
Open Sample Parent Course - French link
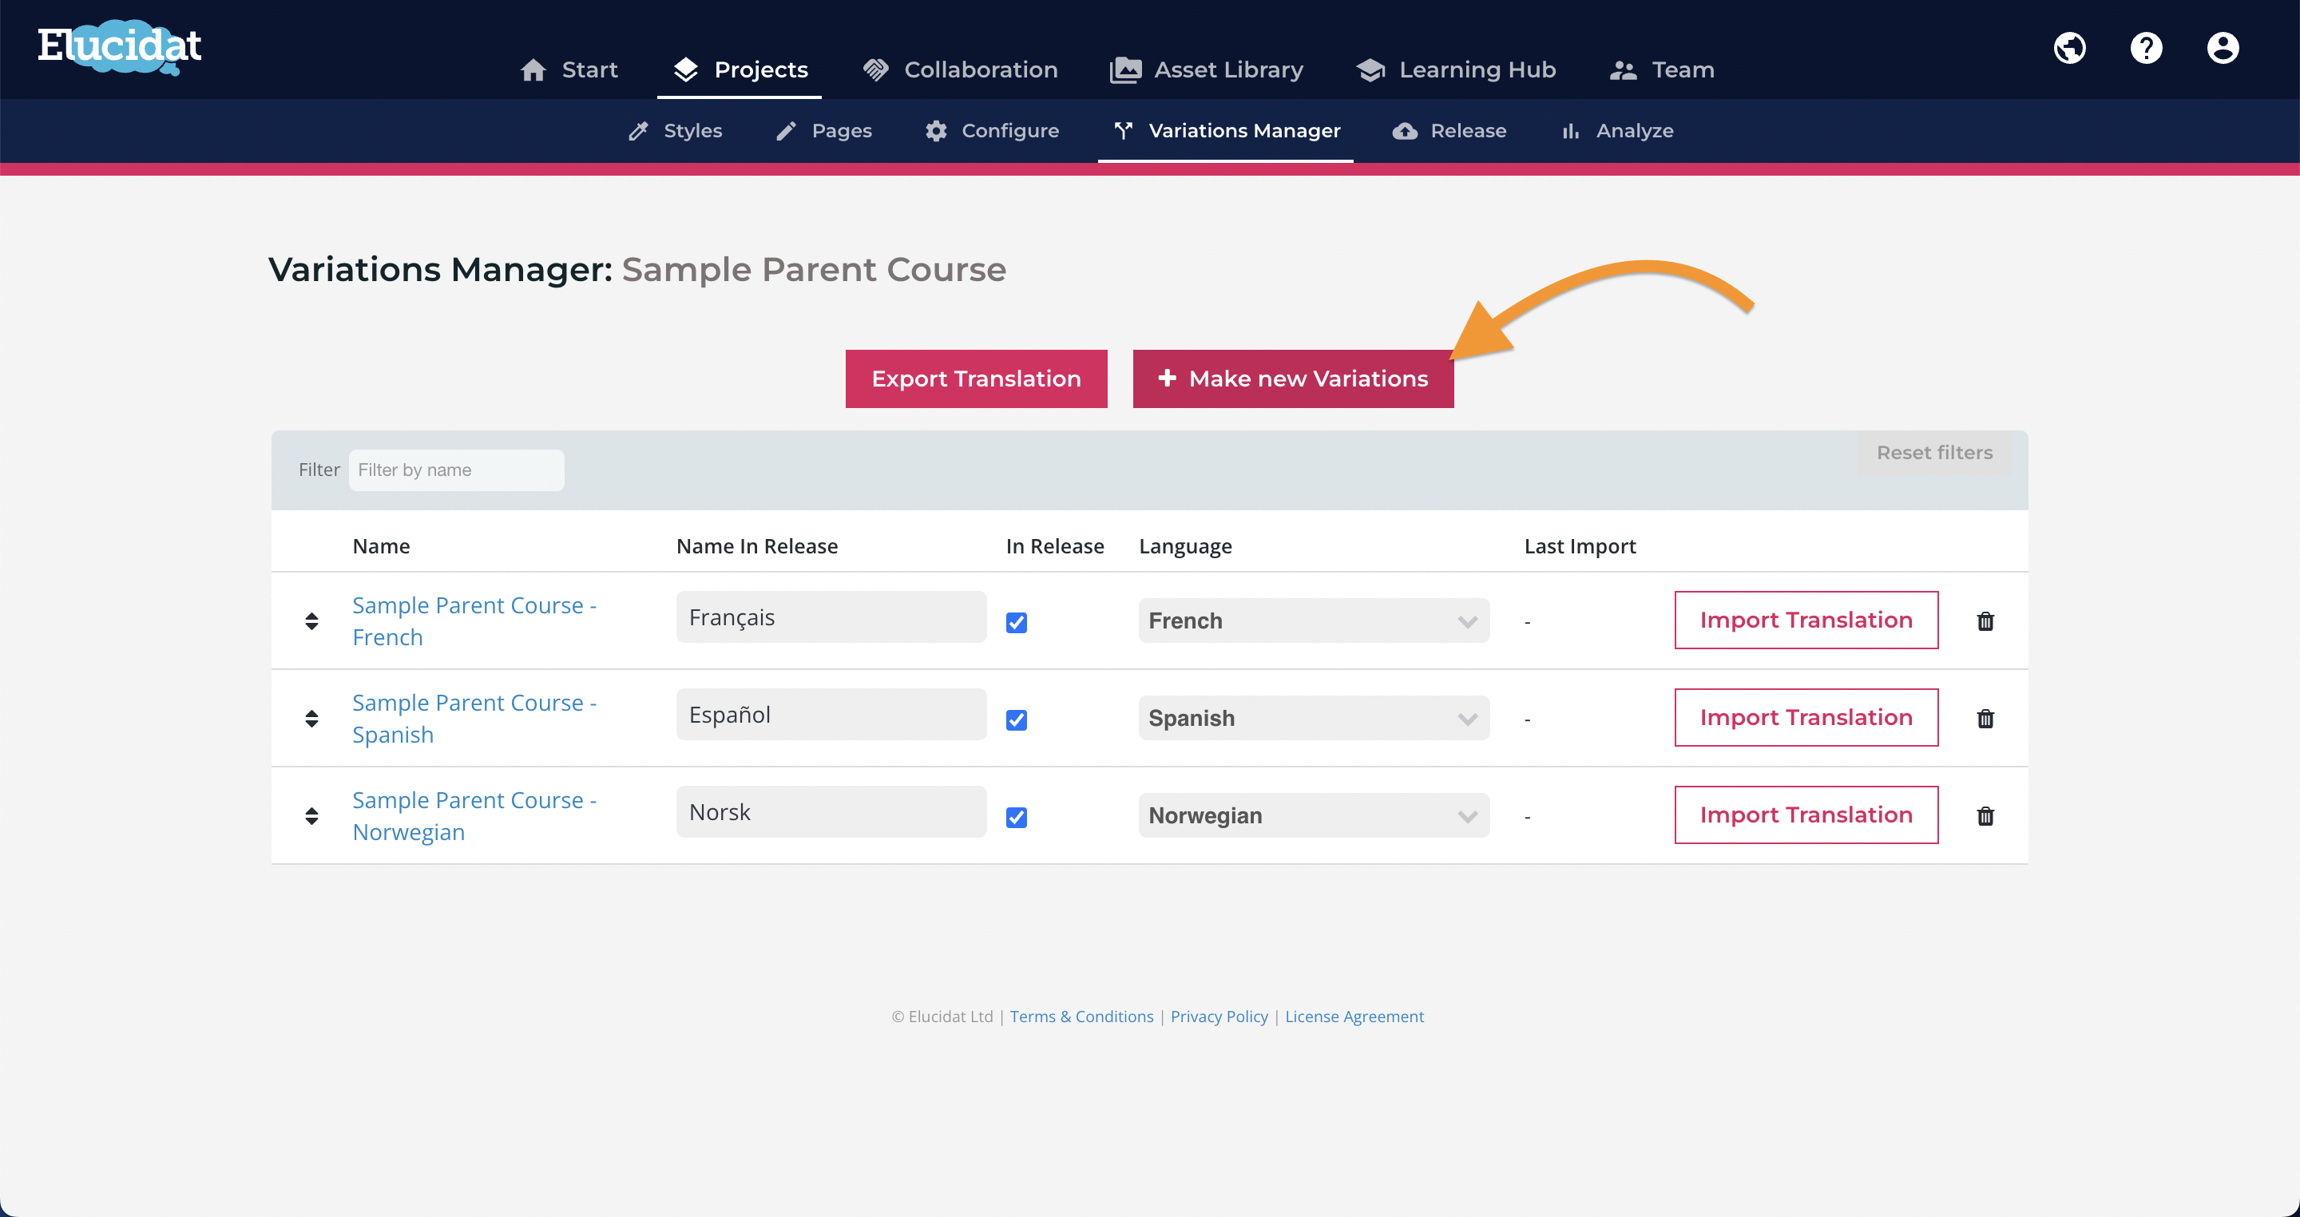click(x=474, y=620)
